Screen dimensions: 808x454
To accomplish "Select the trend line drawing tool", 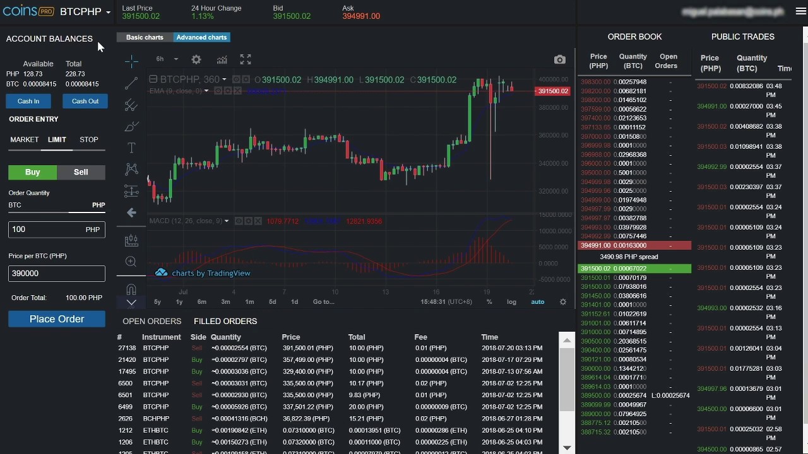I will click(131, 83).
